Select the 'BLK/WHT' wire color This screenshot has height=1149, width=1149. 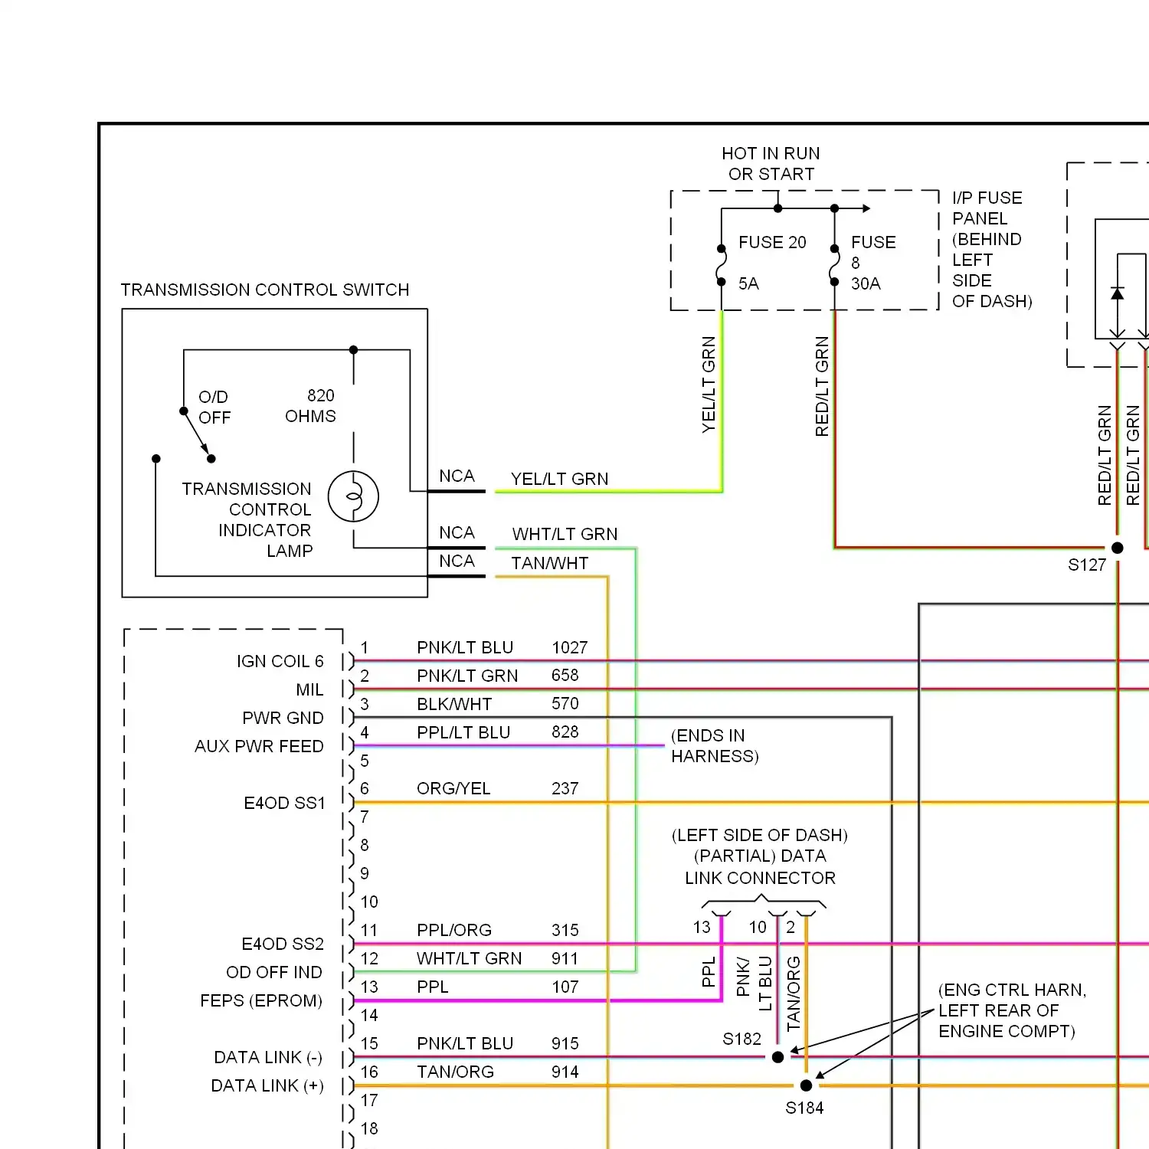[x=454, y=704]
